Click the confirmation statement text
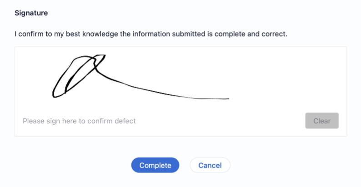Image resolution: width=361 pixels, height=187 pixels. [x=151, y=34]
